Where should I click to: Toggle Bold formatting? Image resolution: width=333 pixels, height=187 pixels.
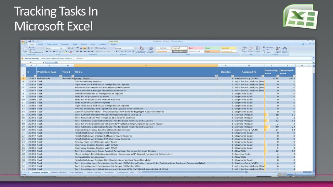pyautogui.click(x=47, y=52)
